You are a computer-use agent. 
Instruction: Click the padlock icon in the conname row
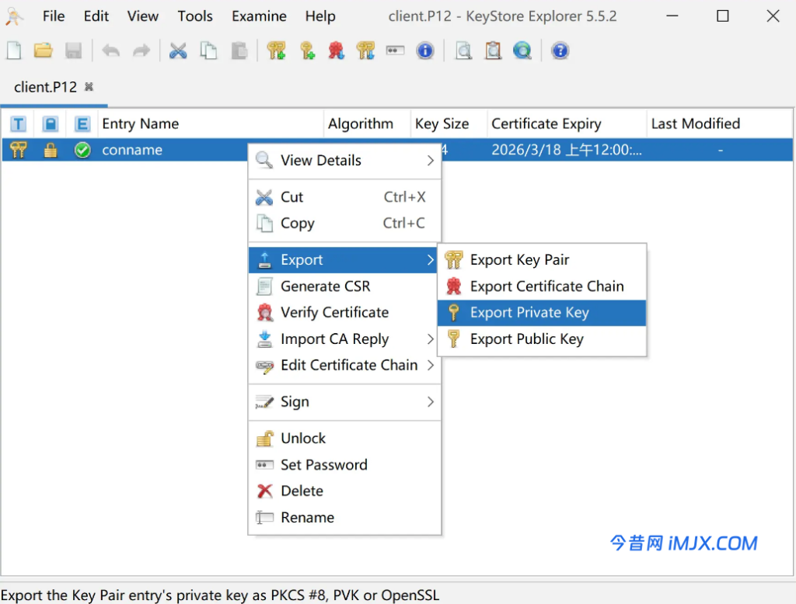click(51, 150)
